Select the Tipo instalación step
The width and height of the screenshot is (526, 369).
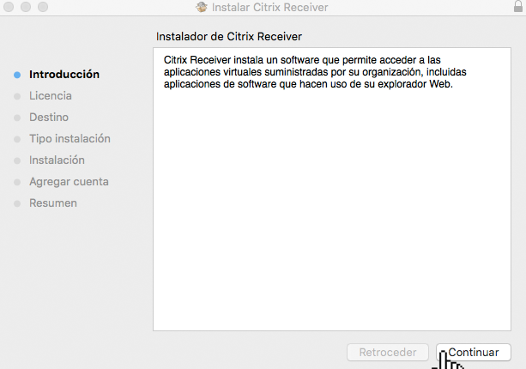coord(70,138)
